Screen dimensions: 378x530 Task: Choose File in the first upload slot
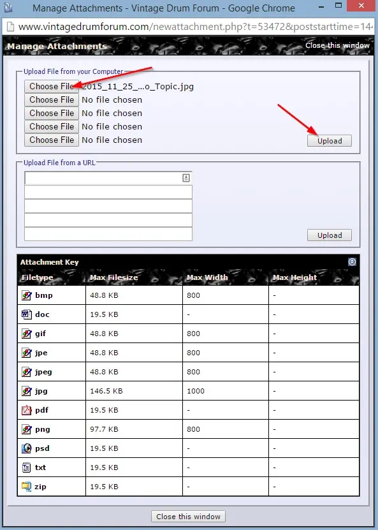[52, 86]
